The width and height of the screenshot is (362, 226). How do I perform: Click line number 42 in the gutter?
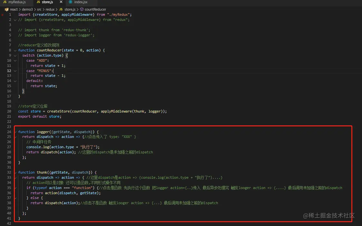9,223
